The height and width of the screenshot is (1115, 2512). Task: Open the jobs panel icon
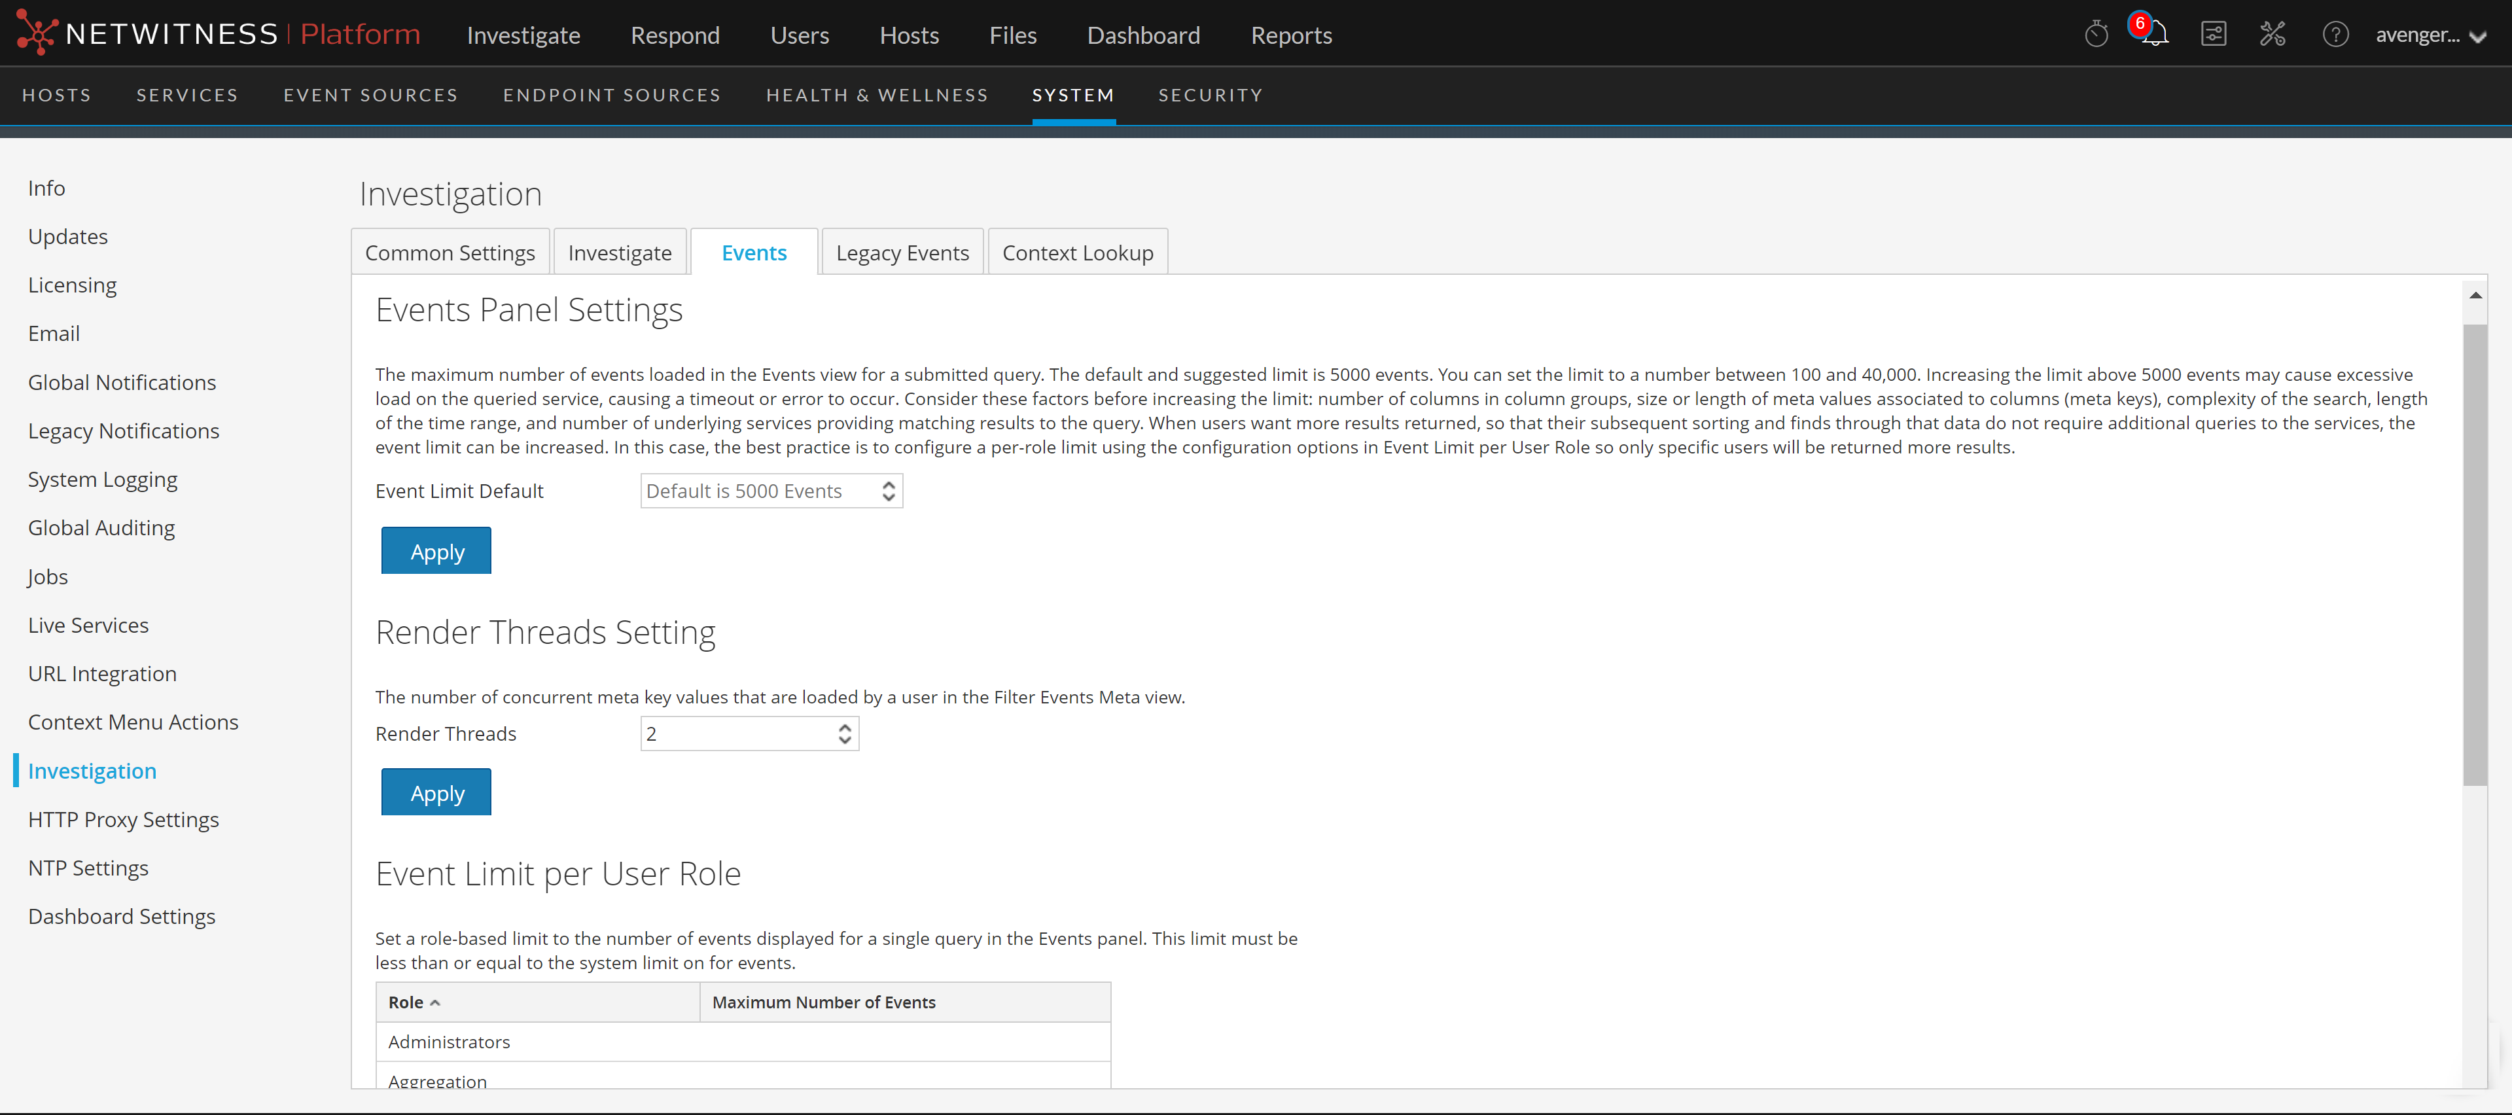click(2212, 35)
